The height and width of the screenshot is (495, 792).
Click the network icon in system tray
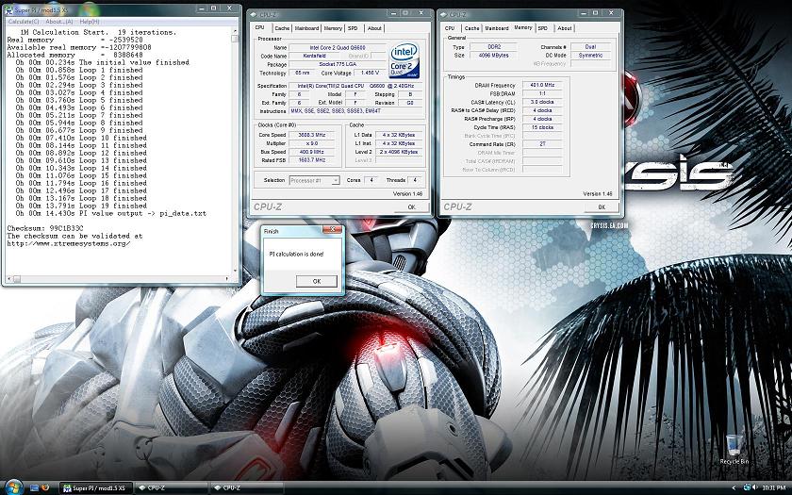pos(747,488)
